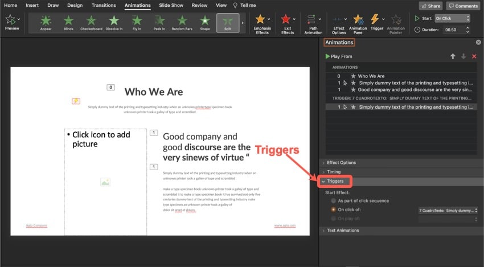Screen dimensions: 484x267
Task: Apply the Shape entrance effect
Action: pyautogui.click(x=205, y=23)
